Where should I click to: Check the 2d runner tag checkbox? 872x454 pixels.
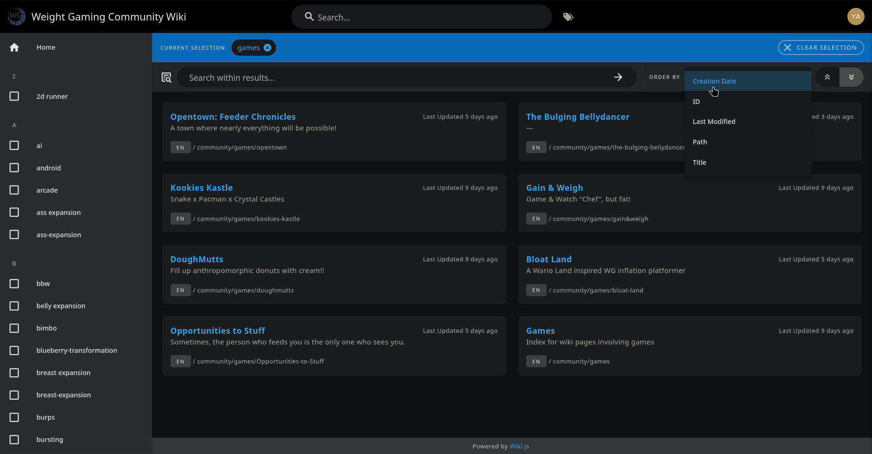[14, 97]
